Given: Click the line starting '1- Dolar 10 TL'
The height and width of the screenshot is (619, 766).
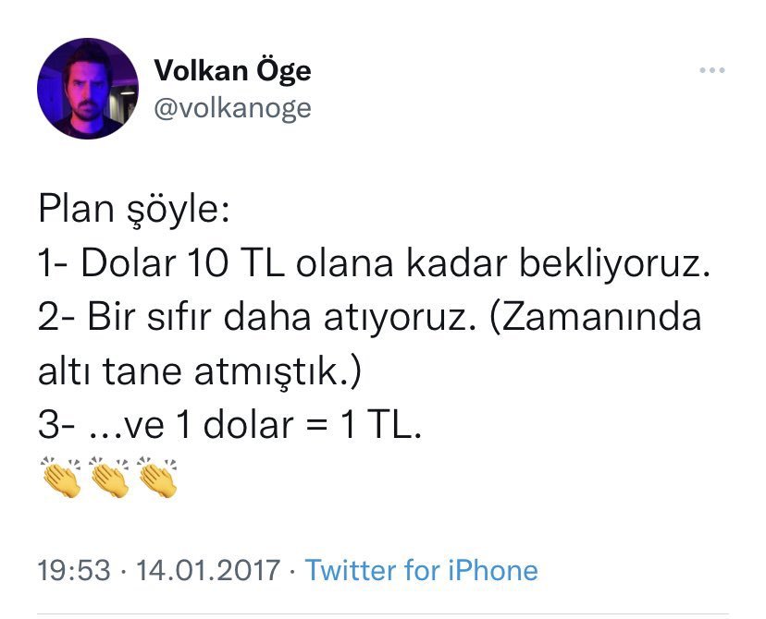Looking at the screenshot, I should point(374,264).
